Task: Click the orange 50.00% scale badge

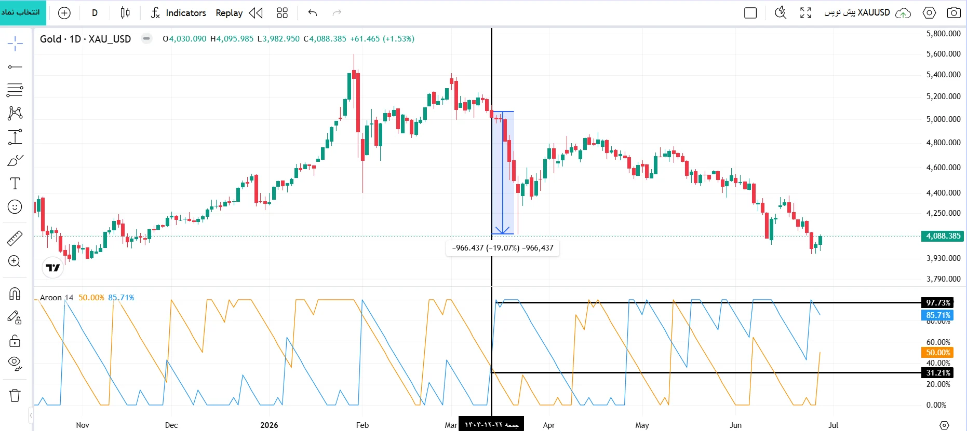Action: (938, 352)
